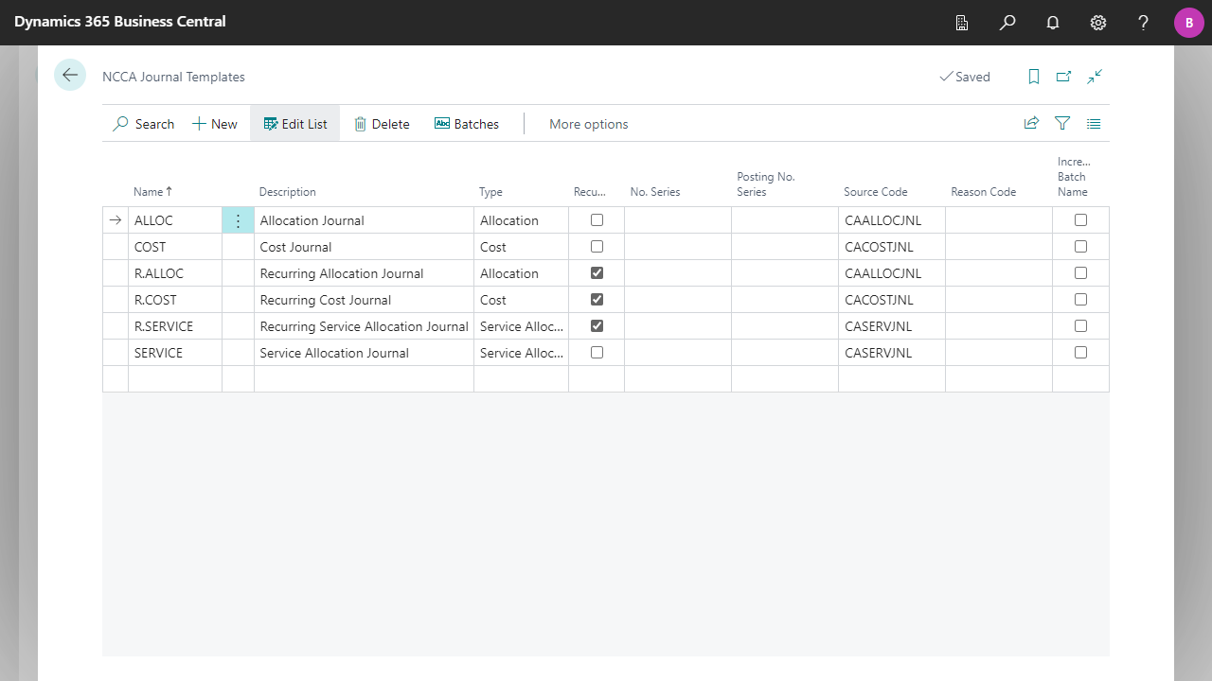Image resolution: width=1212 pixels, height=681 pixels.
Task: Open Batches from the action bar
Action: 466,124
